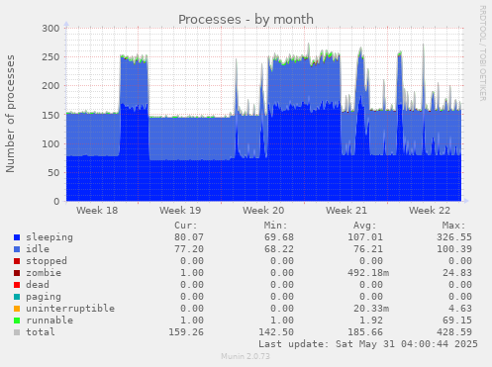Click the 'Avg:' column header

[x=365, y=226]
